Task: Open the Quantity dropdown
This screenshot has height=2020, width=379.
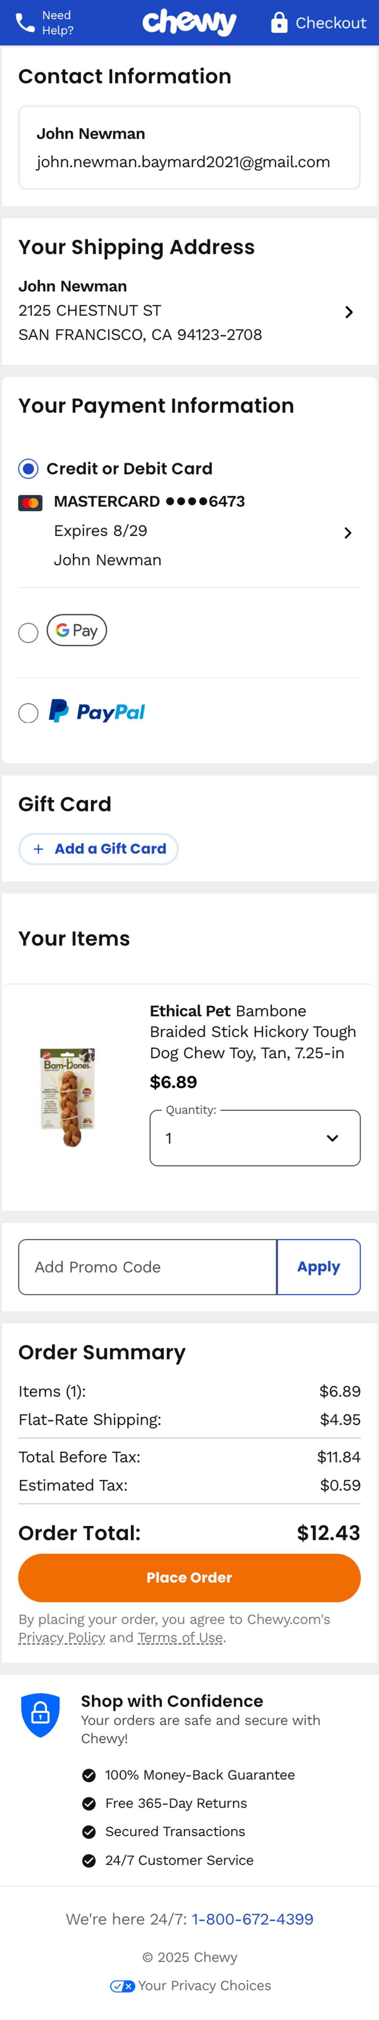Action: [x=254, y=1138]
